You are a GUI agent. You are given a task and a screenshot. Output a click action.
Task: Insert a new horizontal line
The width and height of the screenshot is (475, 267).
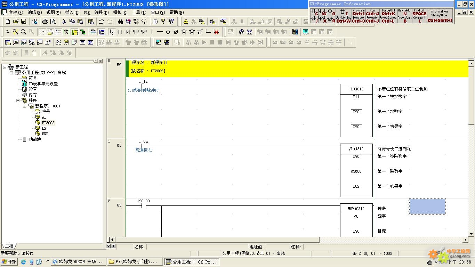tap(160, 32)
